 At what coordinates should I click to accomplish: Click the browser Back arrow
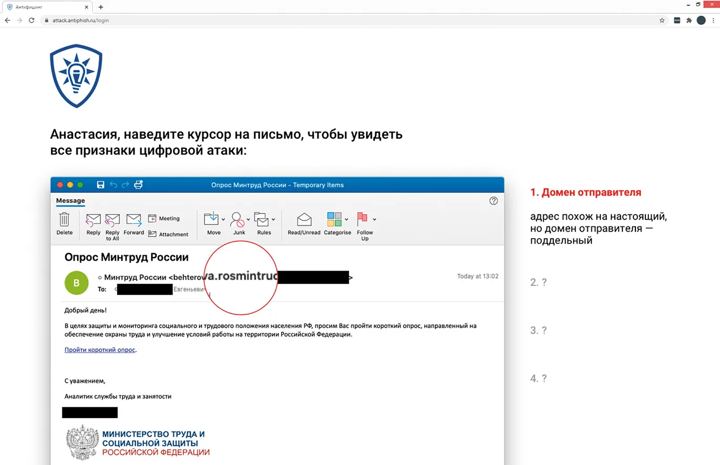click(x=7, y=20)
